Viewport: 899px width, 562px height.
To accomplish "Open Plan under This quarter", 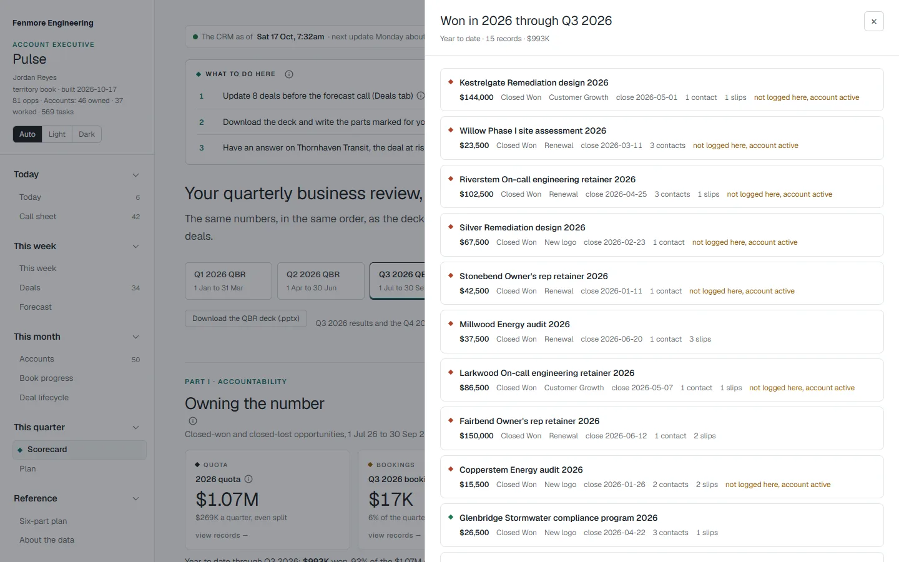I will click(x=79, y=469).
